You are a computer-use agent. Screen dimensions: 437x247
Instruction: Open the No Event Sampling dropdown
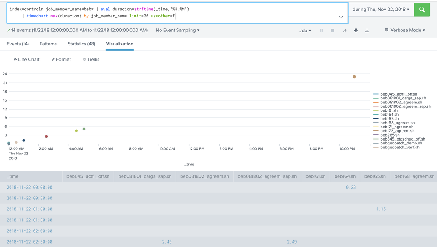point(178,31)
